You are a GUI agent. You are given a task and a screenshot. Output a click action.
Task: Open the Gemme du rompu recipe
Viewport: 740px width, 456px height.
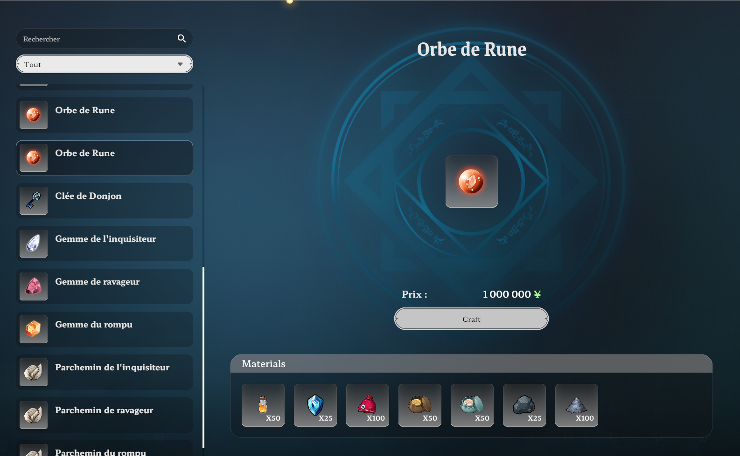[105, 329]
